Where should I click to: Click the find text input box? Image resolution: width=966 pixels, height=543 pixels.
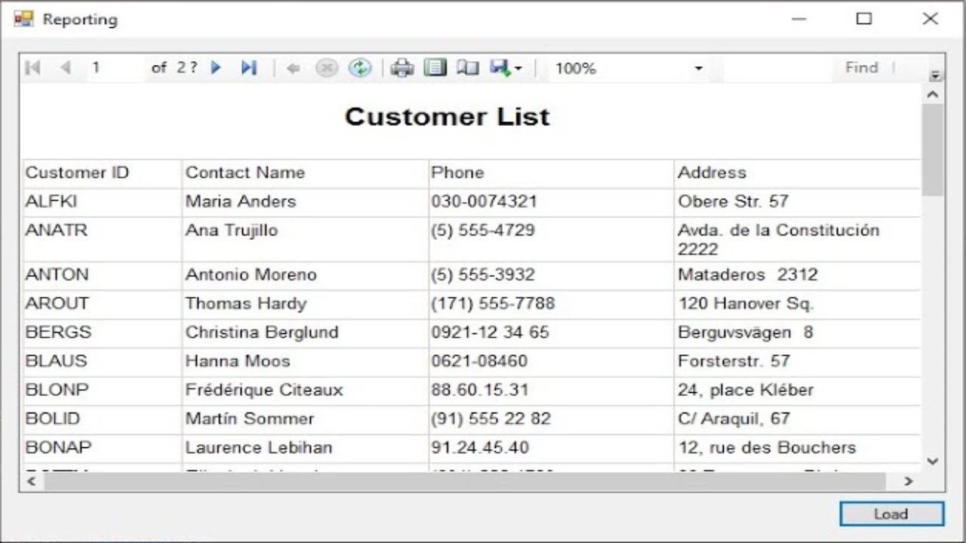point(779,68)
